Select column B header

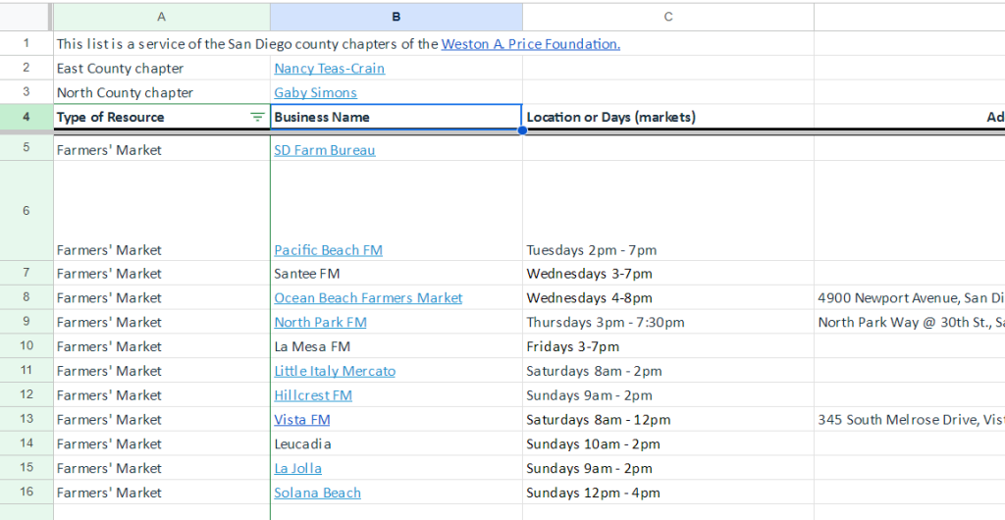point(396,17)
